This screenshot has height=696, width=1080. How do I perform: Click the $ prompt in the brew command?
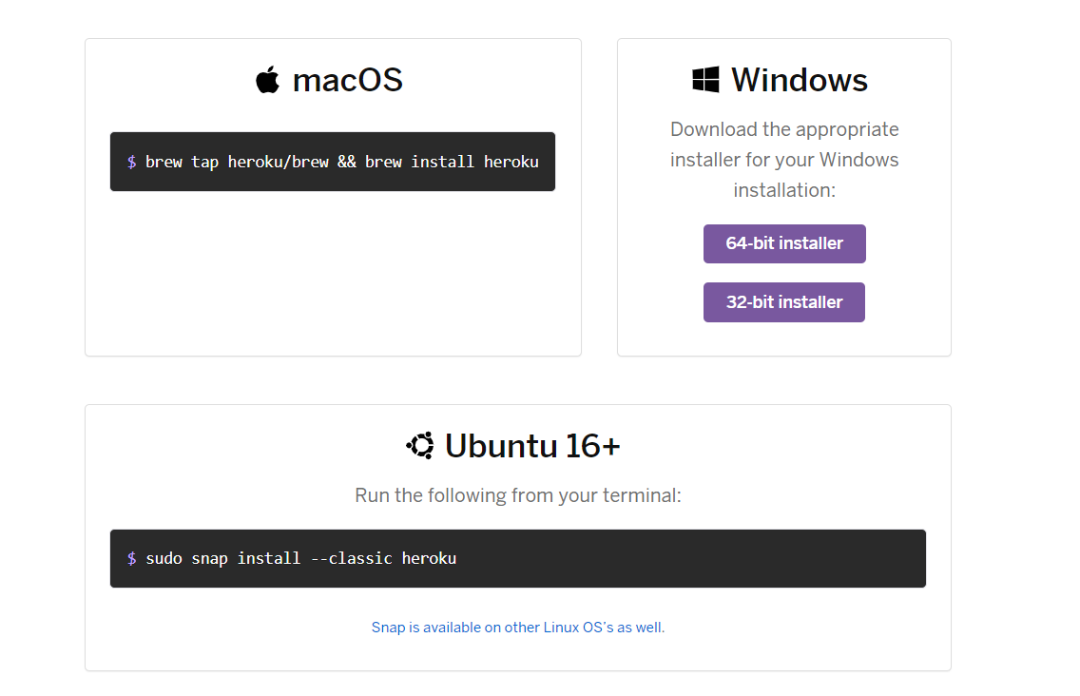(x=132, y=162)
